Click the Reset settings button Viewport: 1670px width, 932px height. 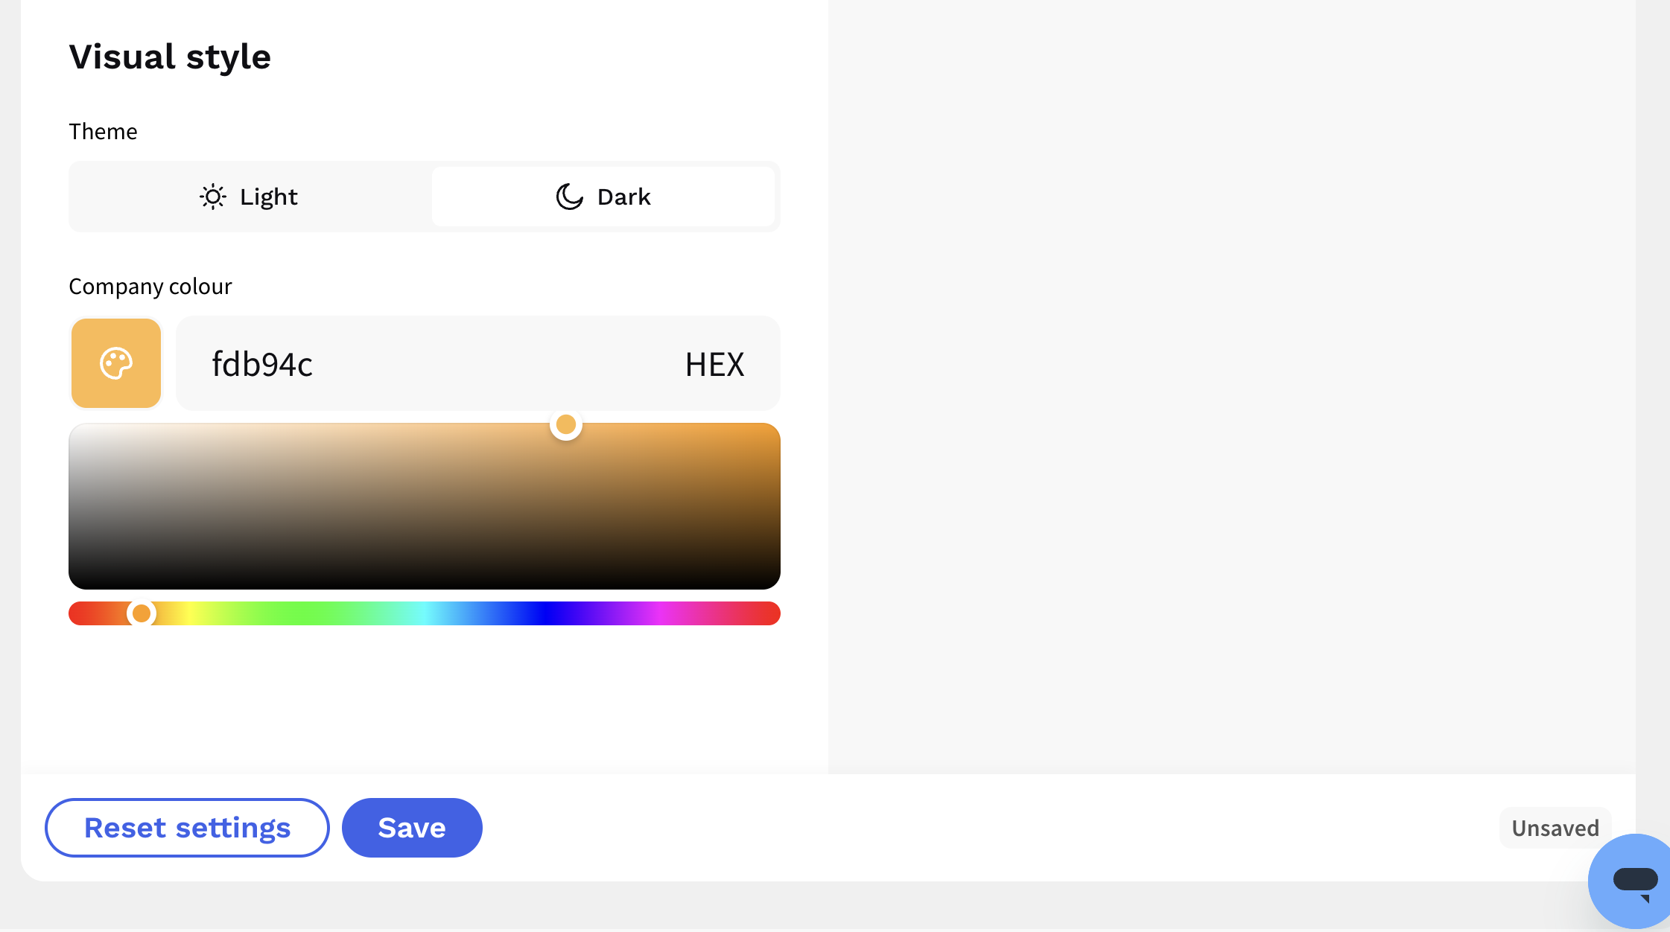pyautogui.click(x=187, y=828)
